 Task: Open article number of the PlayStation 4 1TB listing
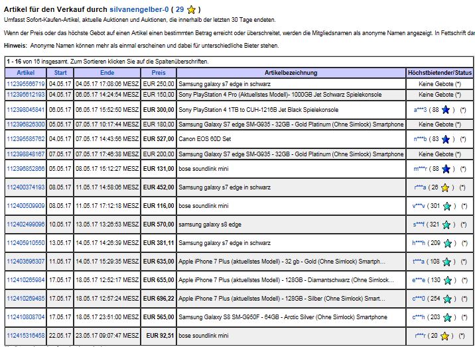[25, 110]
